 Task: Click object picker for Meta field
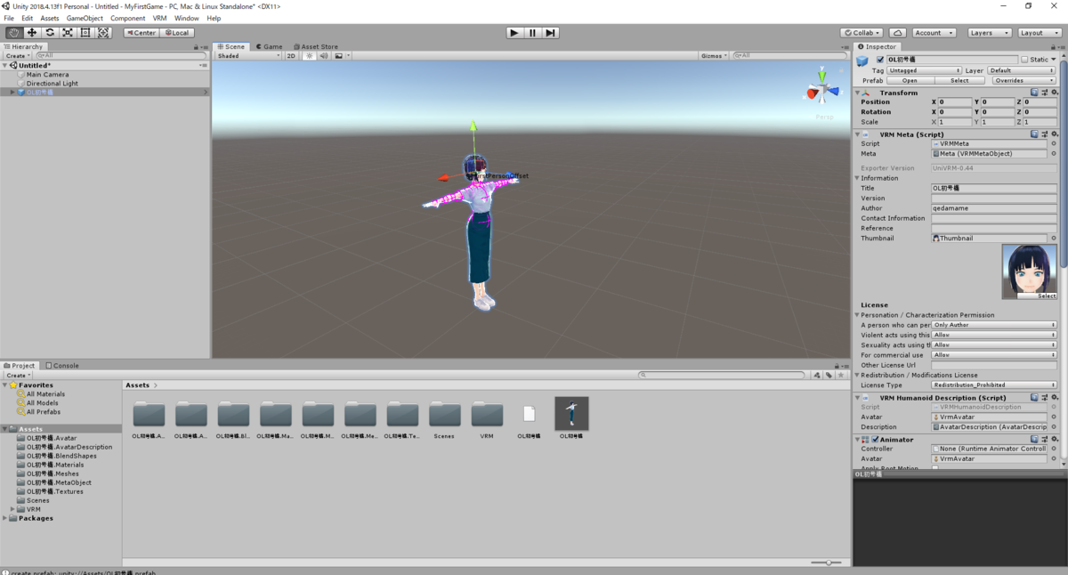1054,154
